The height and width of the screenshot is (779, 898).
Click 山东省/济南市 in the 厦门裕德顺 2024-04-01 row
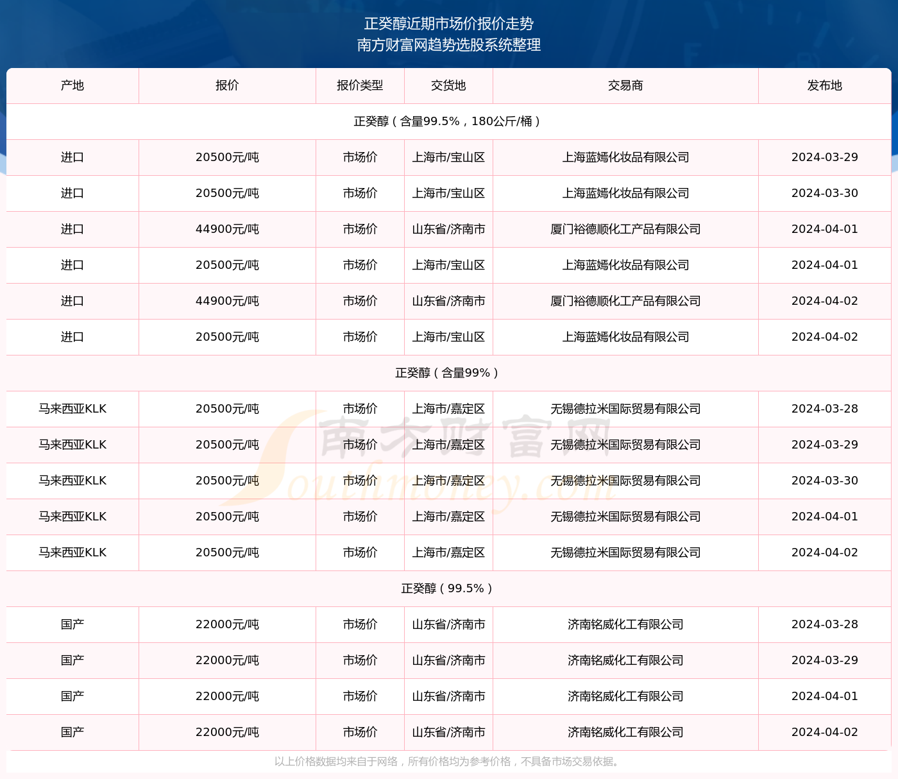coord(448,229)
